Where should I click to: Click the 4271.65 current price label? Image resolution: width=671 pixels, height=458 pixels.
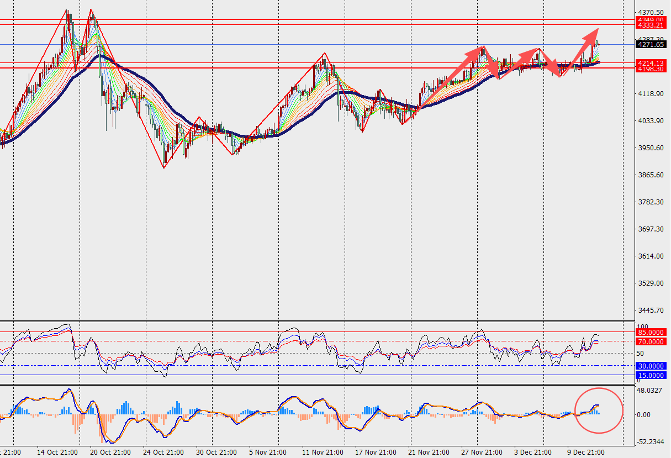651,44
